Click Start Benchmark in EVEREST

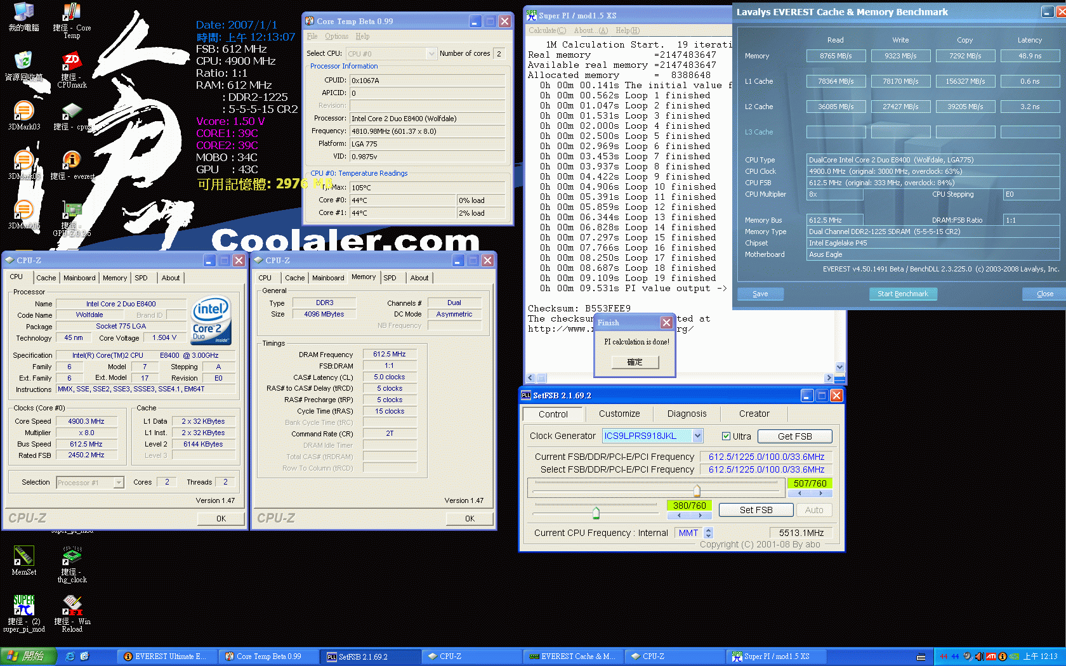point(902,294)
